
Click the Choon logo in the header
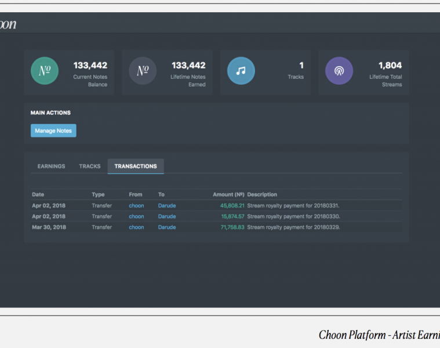click(8, 24)
